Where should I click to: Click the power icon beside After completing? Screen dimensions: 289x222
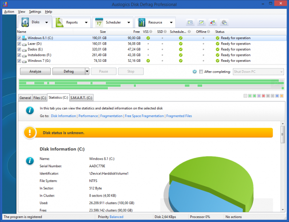(x=195, y=71)
